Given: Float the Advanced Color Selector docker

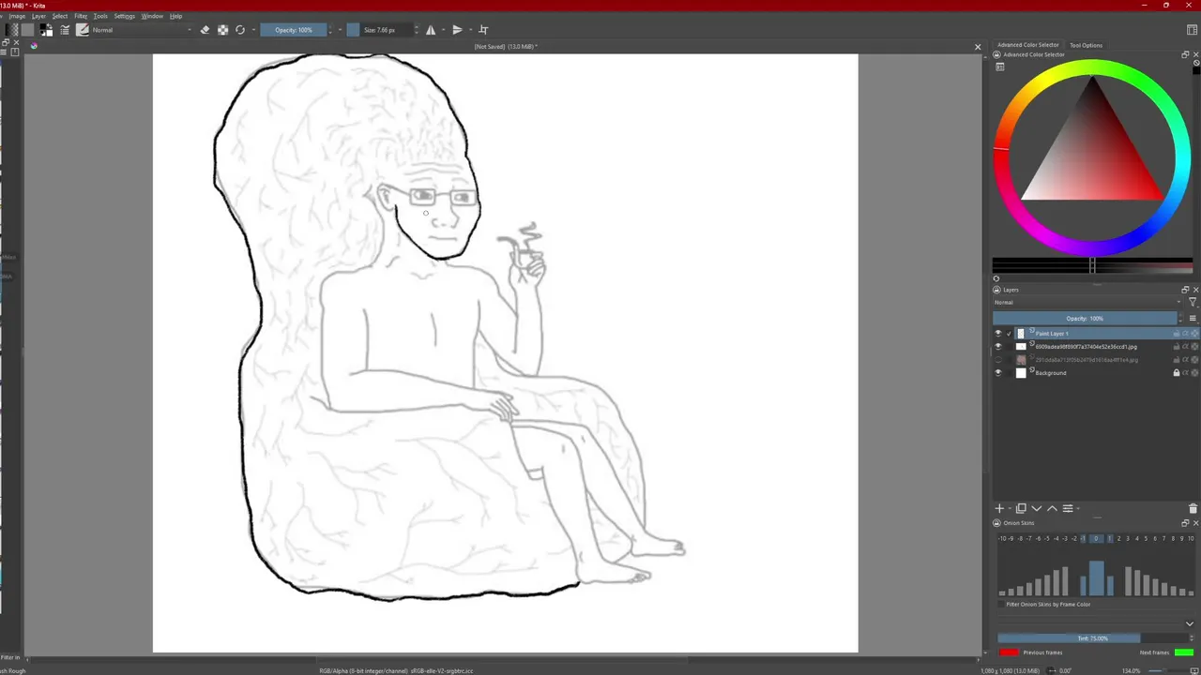Looking at the screenshot, I should pos(1185,54).
